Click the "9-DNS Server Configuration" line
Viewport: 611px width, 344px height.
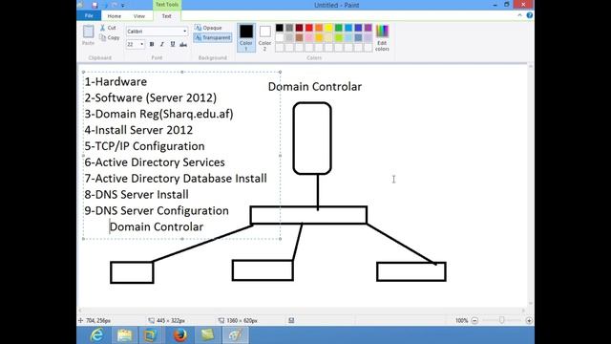[x=157, y=210]
